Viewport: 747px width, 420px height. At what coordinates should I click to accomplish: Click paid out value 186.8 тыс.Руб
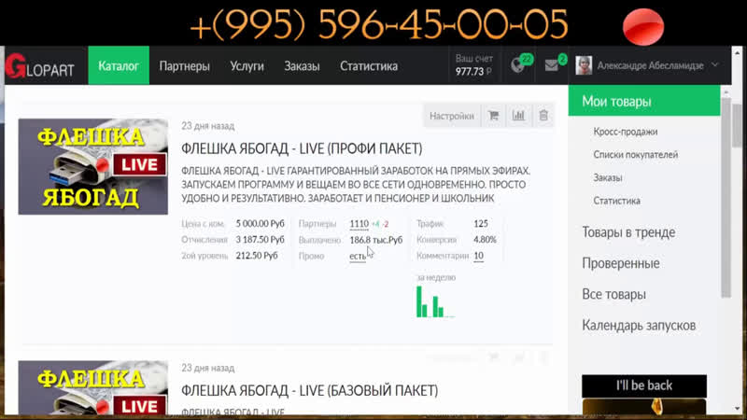point(376,240)
